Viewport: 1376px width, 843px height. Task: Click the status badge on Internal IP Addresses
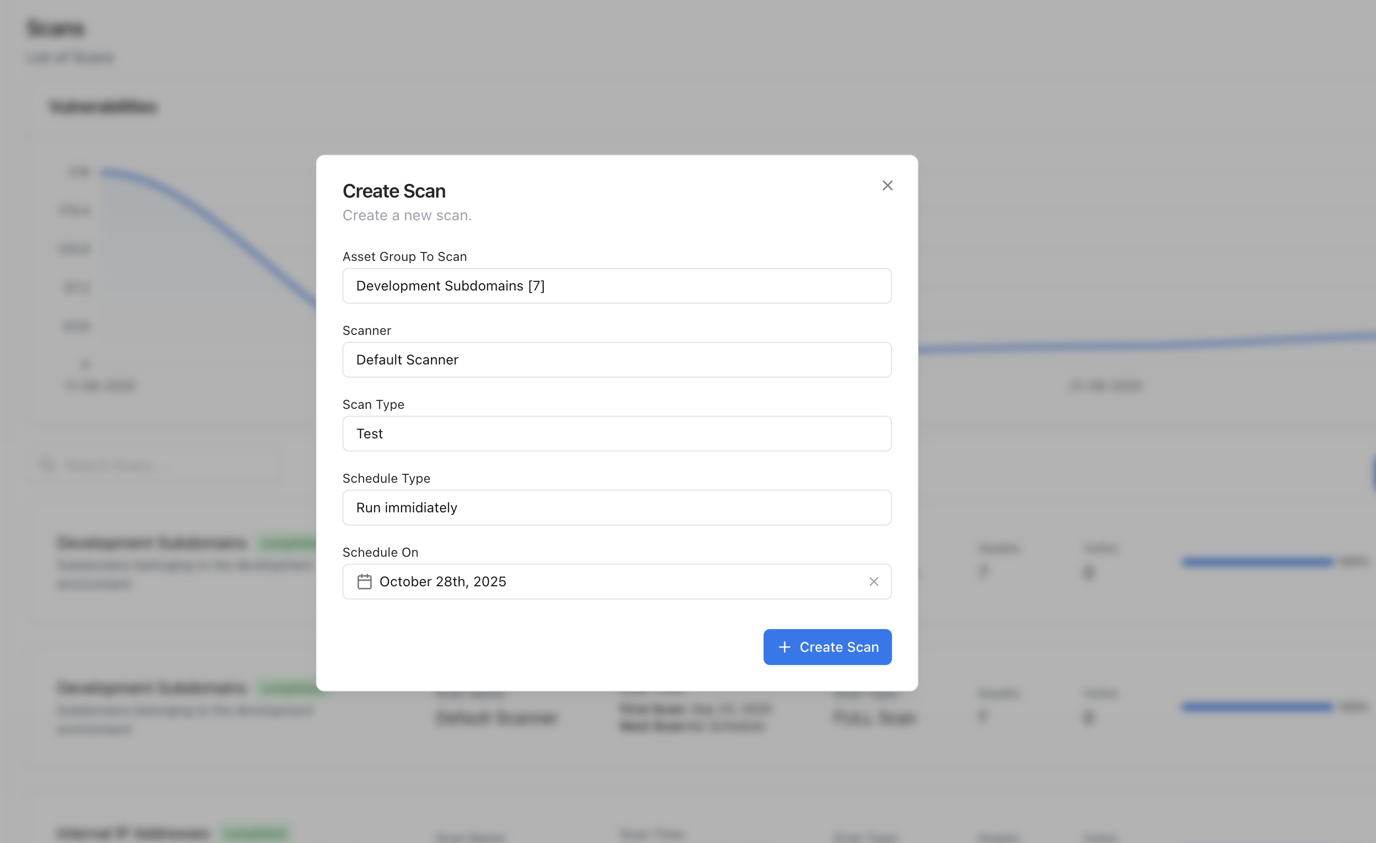(x=255, y=832)
